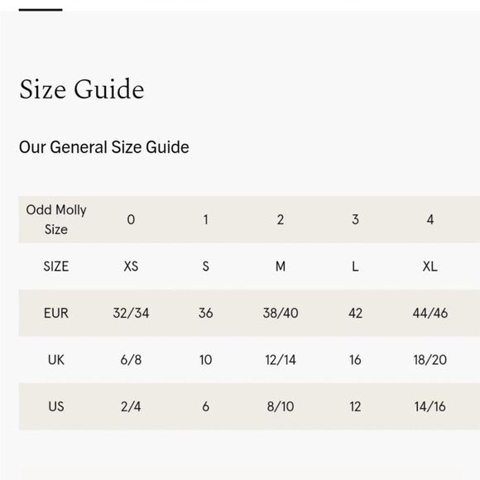Click the Our General Size Guide subheading
The height and width of the screenshot is (480, 480).
103,147
